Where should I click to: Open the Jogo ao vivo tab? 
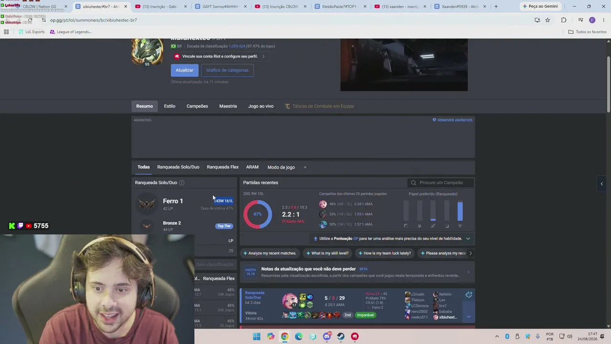pos(261,106)
